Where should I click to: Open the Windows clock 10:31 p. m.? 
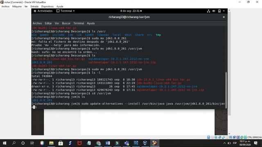pos(245,143)
